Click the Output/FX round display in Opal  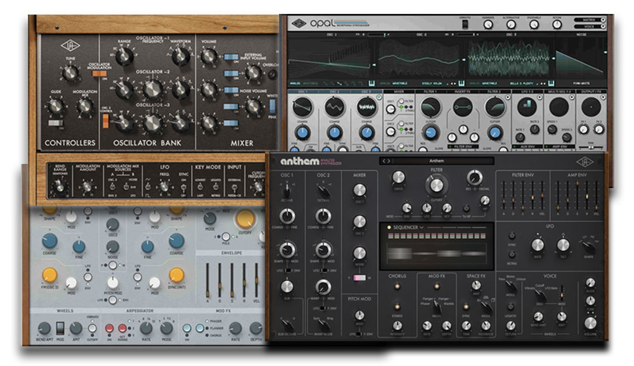click(591, 107)
